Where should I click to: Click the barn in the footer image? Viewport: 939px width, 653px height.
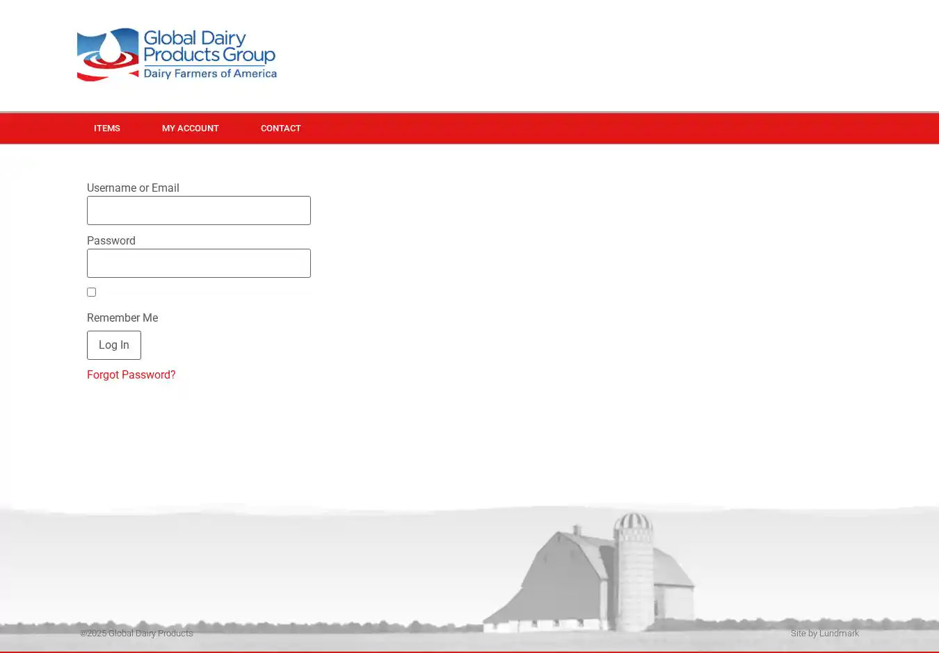pyautogui.click(x=556, y=584)
